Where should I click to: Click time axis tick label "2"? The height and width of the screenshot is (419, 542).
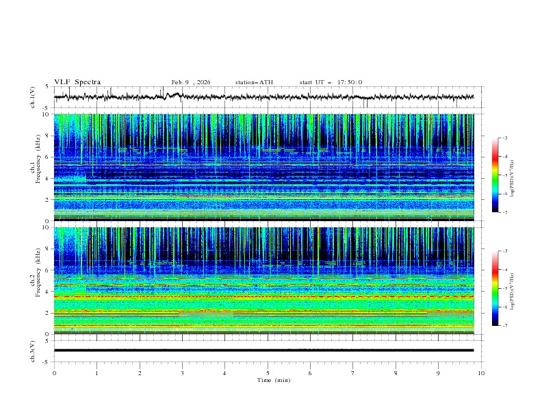point(140,373)
